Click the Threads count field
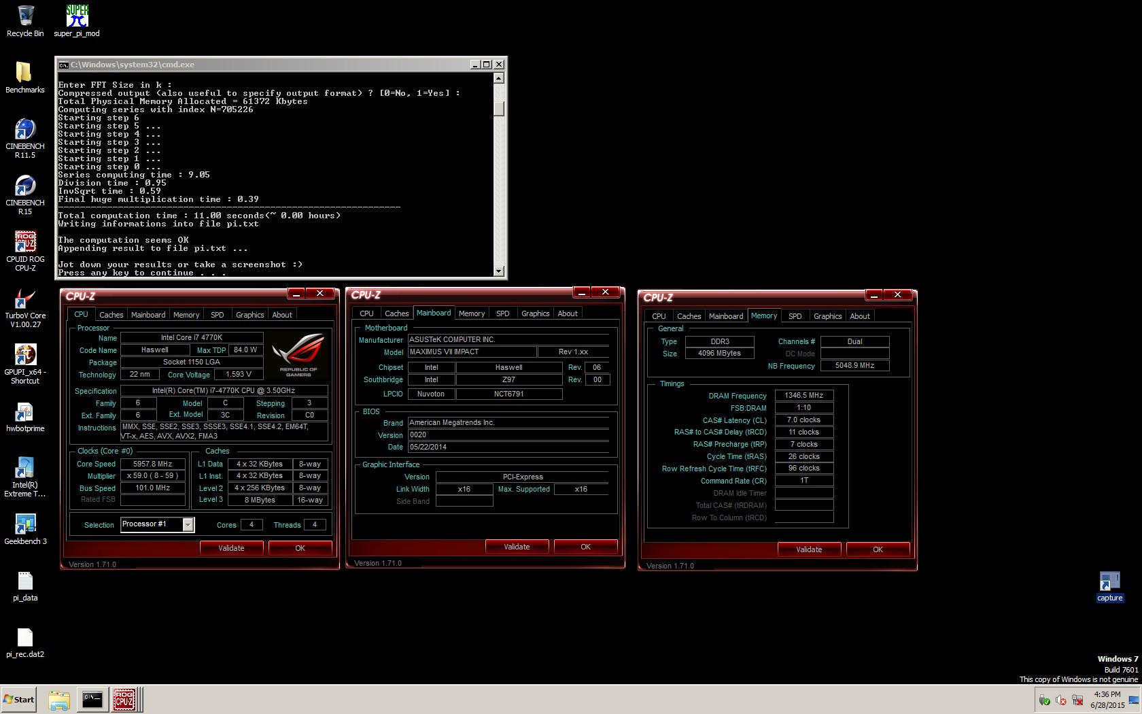 pyautogui.click(x=315, y=524)
